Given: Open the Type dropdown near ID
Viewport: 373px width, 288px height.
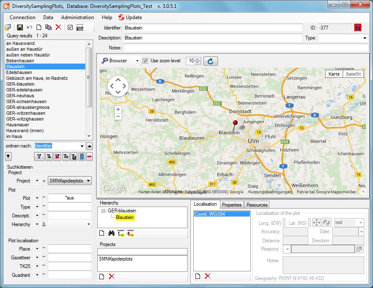Looking at the screenshot, I should [365, 38].
